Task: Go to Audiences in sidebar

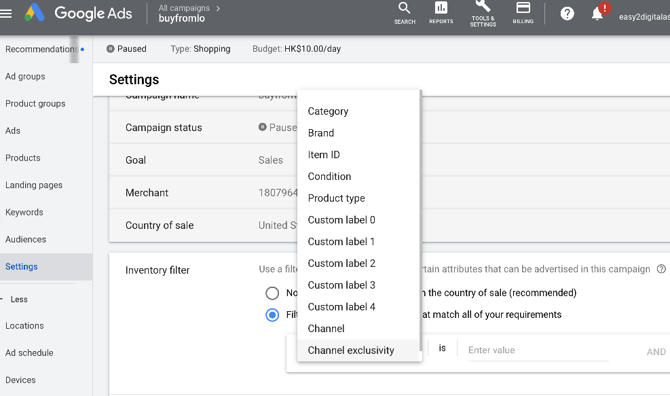Action: [x=26, y=240]
